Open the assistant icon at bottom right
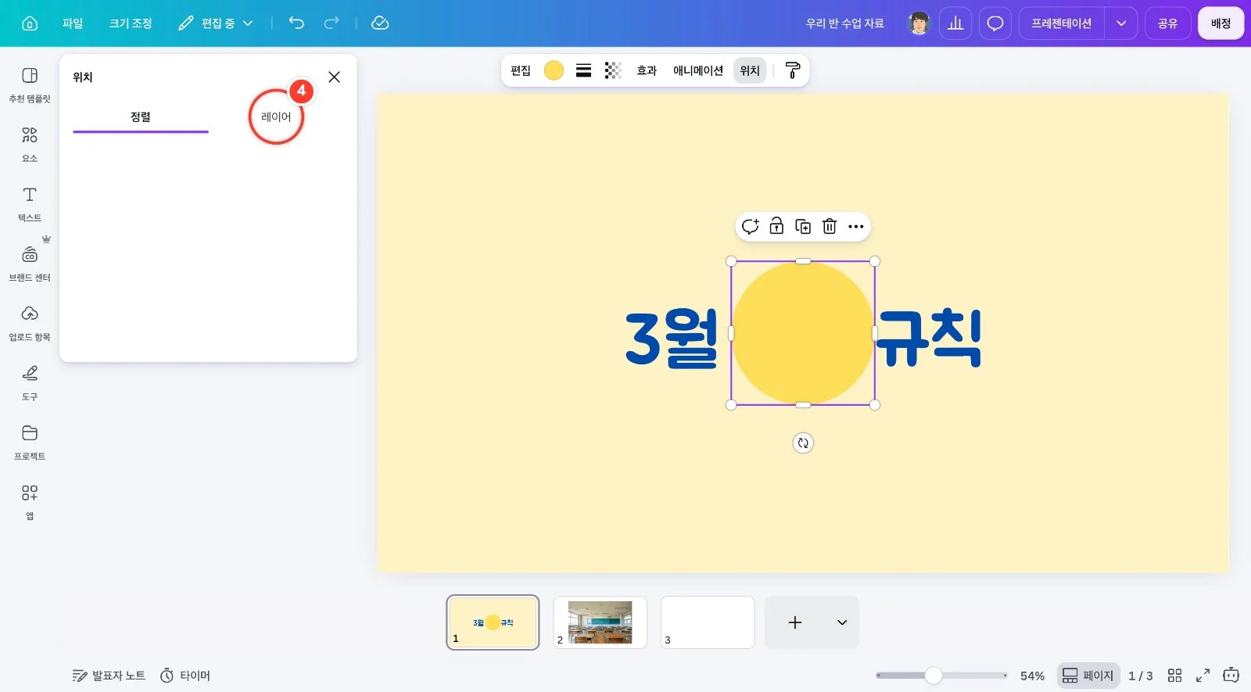Viewport: 1251px width, 692px height. (x=1231, y=675)
